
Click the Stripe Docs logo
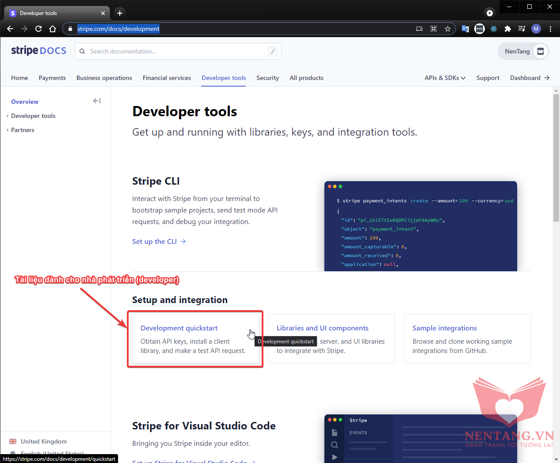[x=39, y=51]
